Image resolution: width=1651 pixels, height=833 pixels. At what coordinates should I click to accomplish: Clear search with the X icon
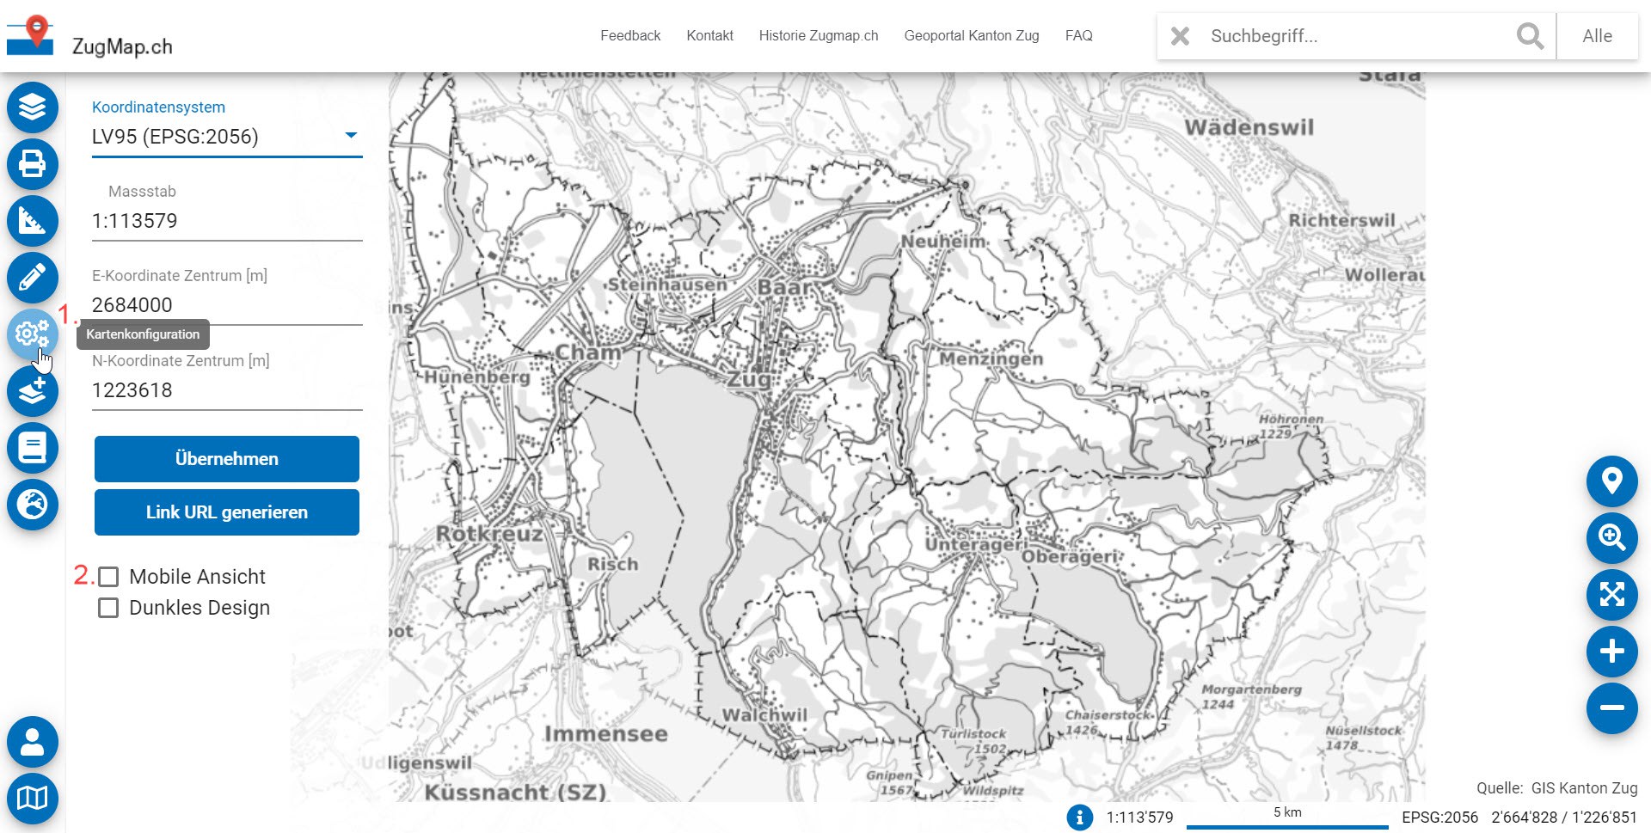pyautogui.click(x=1181, y=36)
